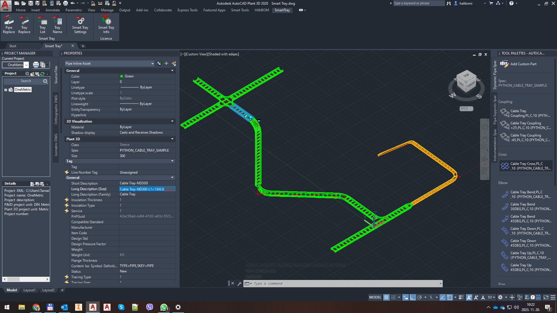Toggle Ortho mode in status bar
557x313 pixels.
coord(413,297)
